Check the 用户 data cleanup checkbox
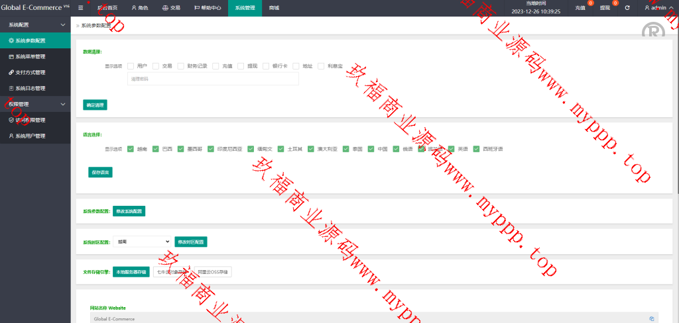This screenshot has height=323, width=679. [x=131, y=66]
